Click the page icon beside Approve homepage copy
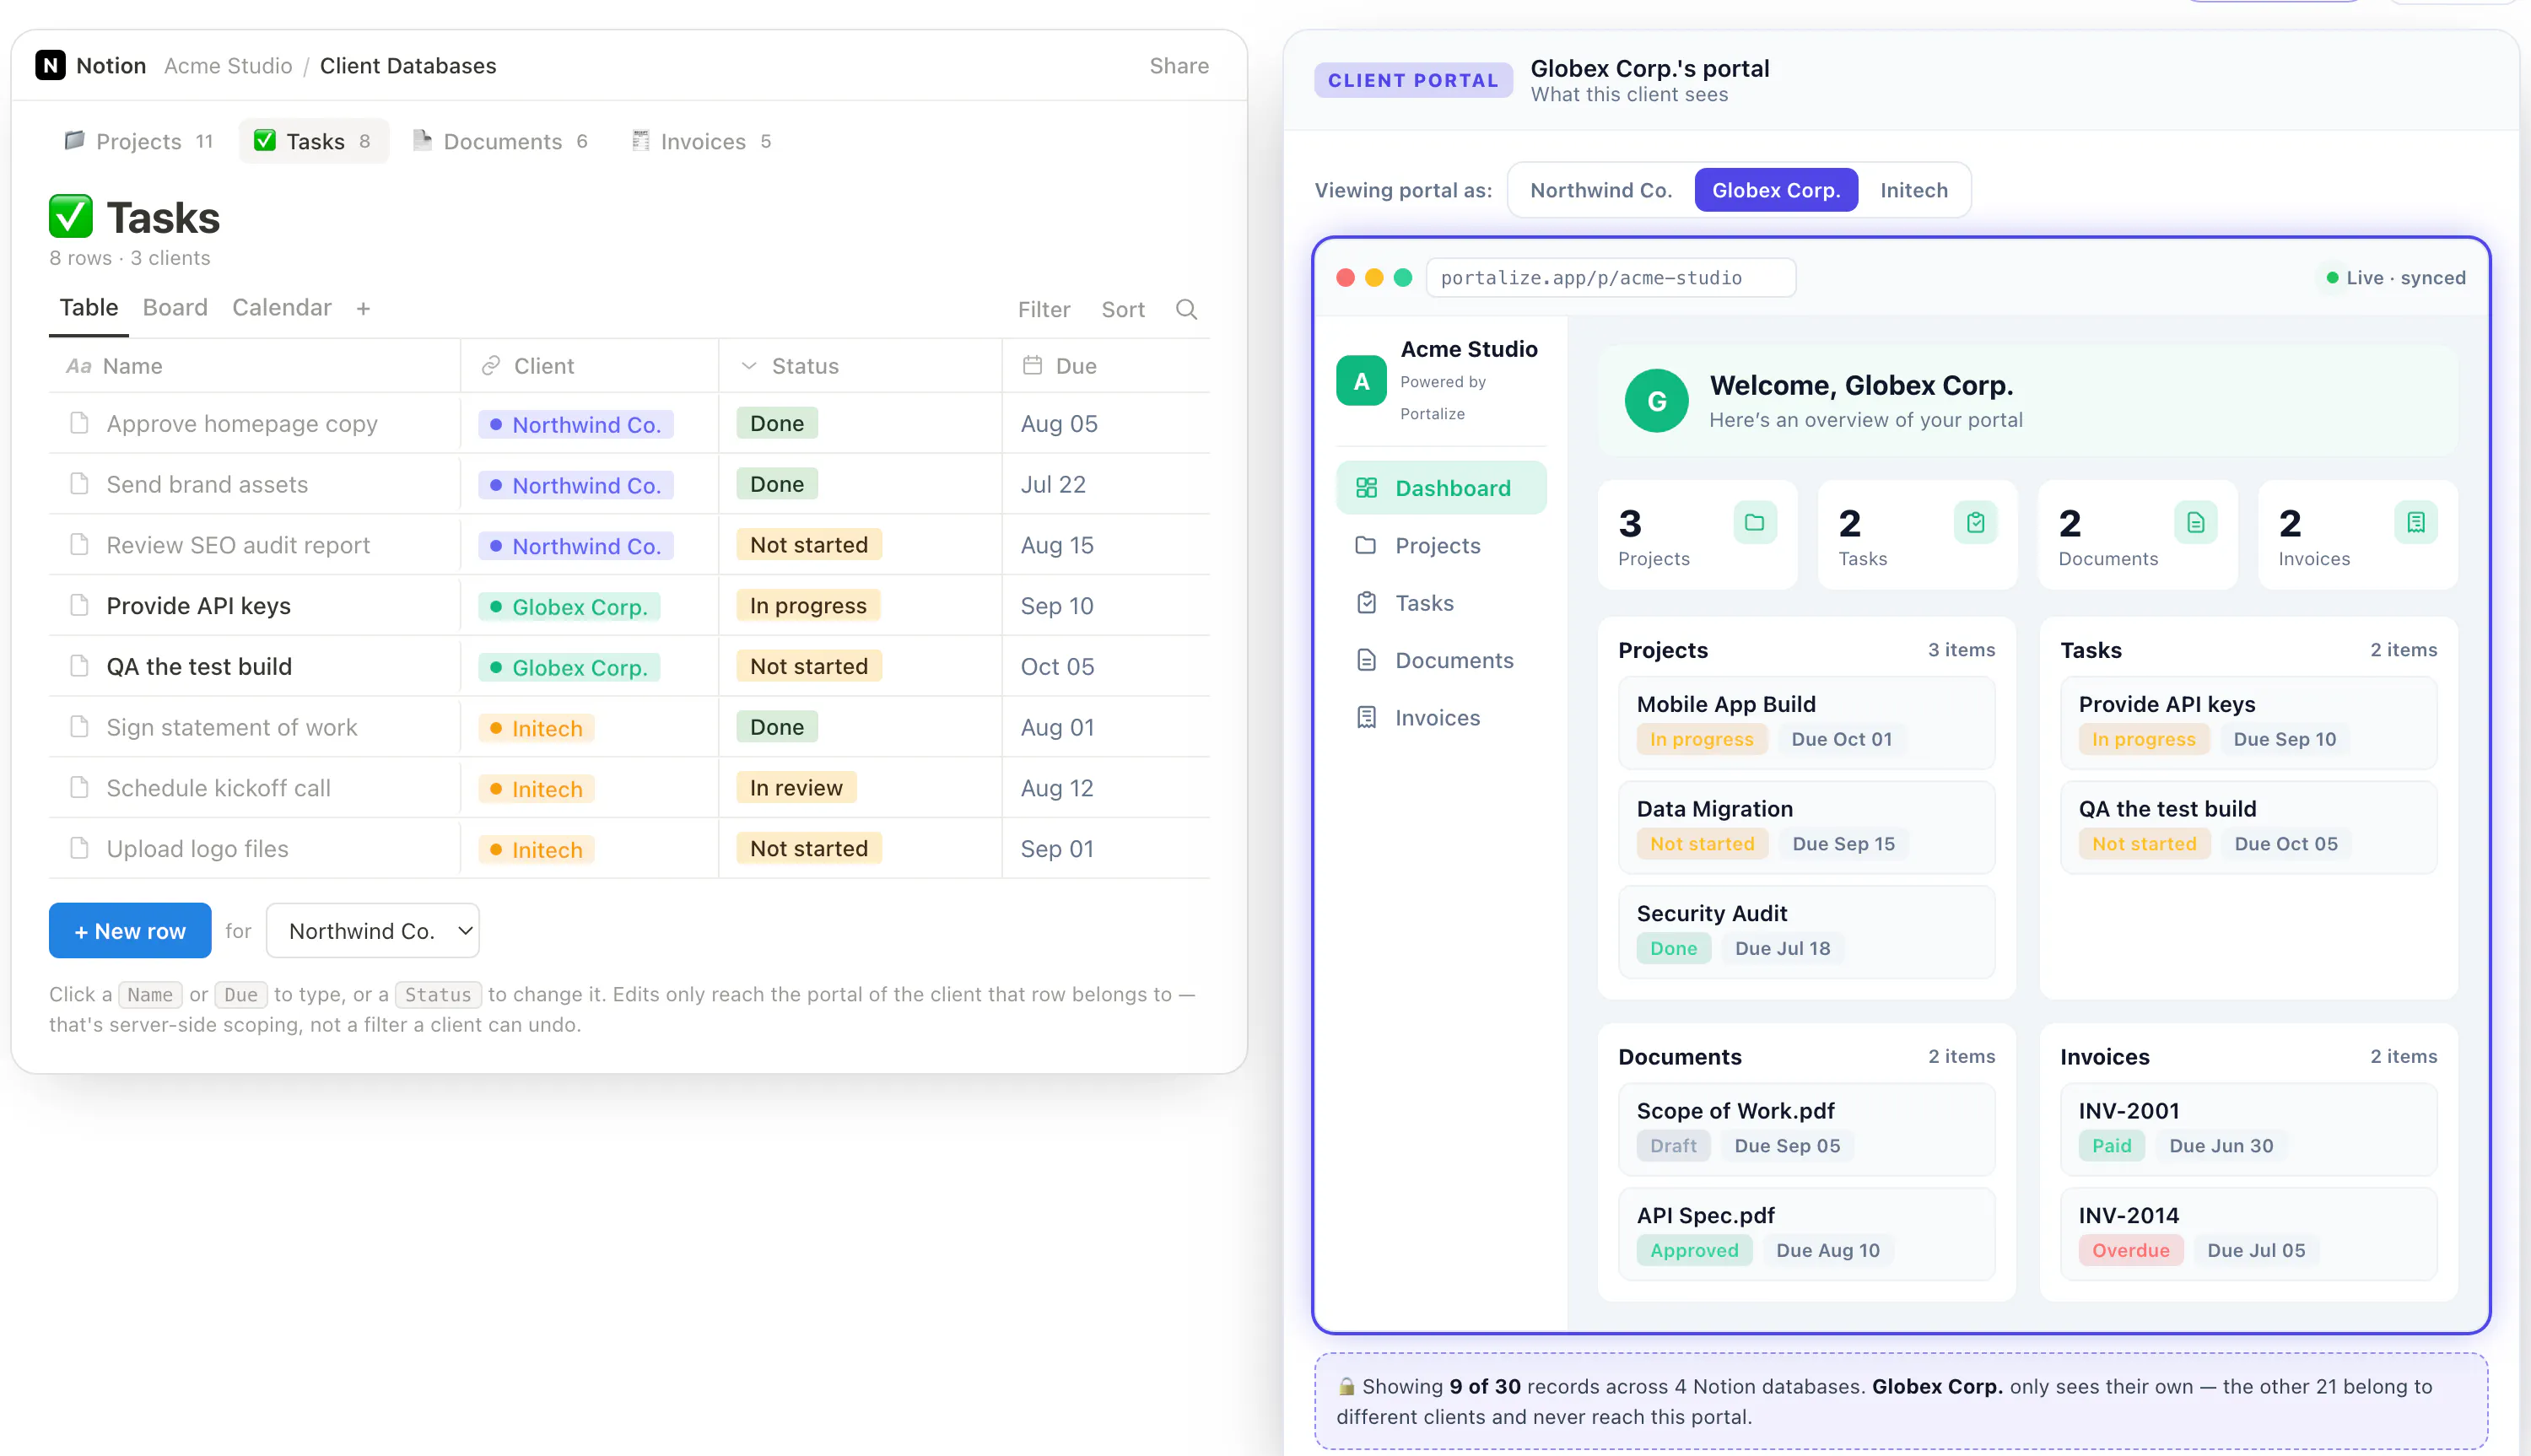This screenshot has height=1456, width=2531. click(79, 423)
